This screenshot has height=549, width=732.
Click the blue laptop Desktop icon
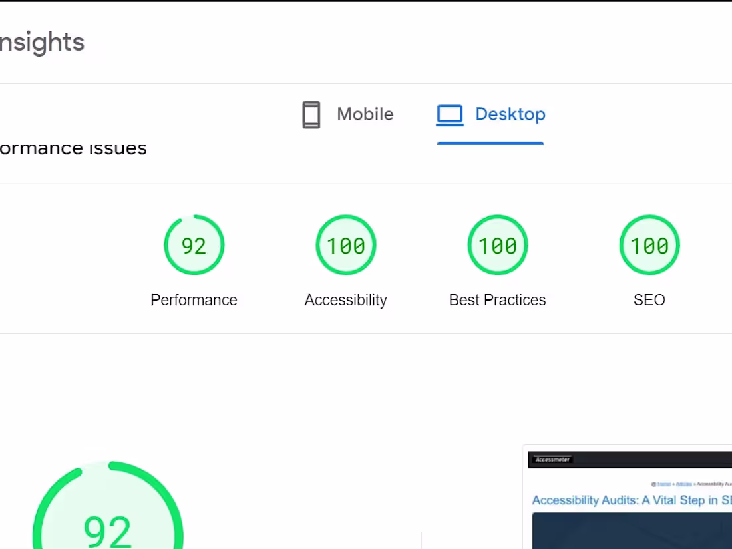[450, 114]
